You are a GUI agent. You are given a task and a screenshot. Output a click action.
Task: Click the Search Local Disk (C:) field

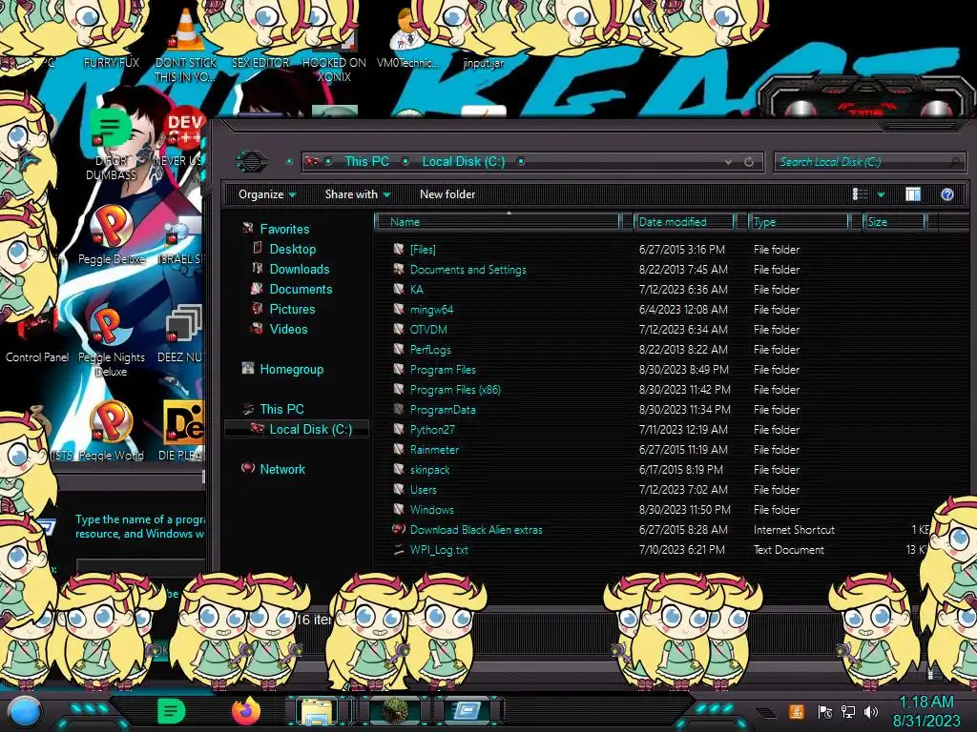(x=869, y=162)
